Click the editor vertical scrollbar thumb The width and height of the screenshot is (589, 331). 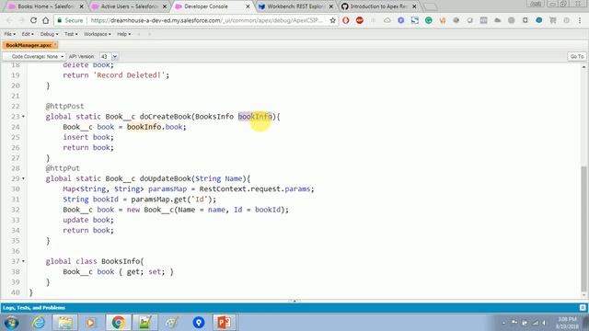tap(583, 228)
